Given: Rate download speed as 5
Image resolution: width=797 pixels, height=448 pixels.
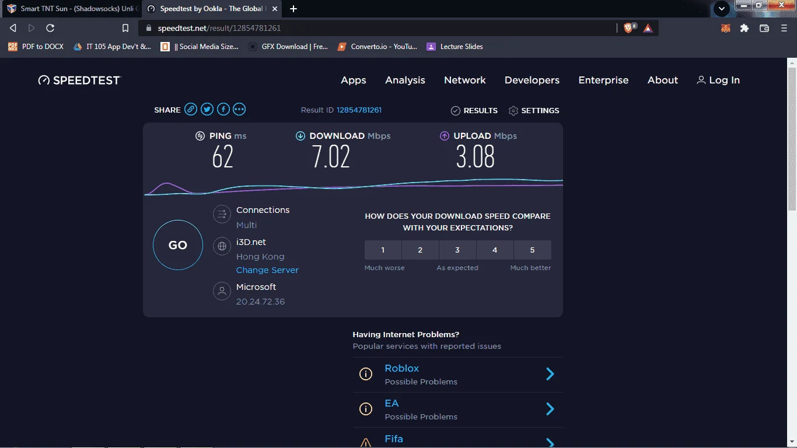Looking at the screenshot, I should point(532,250).
